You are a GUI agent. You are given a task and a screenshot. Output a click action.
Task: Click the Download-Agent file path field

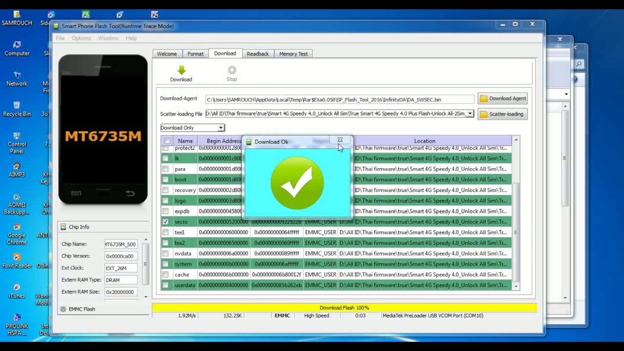(x=339, y=99)
